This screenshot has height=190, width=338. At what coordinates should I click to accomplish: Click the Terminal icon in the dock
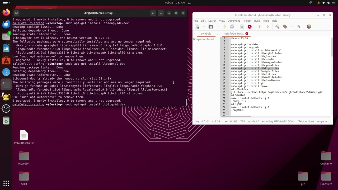click(x=6, y=84)
